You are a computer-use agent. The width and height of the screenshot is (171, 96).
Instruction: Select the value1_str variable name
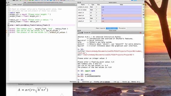pos(81,15)
